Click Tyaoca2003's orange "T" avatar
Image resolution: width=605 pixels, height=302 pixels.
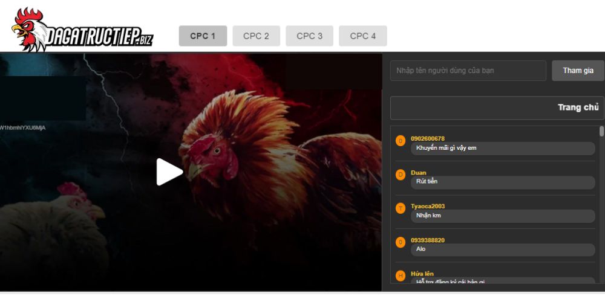coord(400,208)
